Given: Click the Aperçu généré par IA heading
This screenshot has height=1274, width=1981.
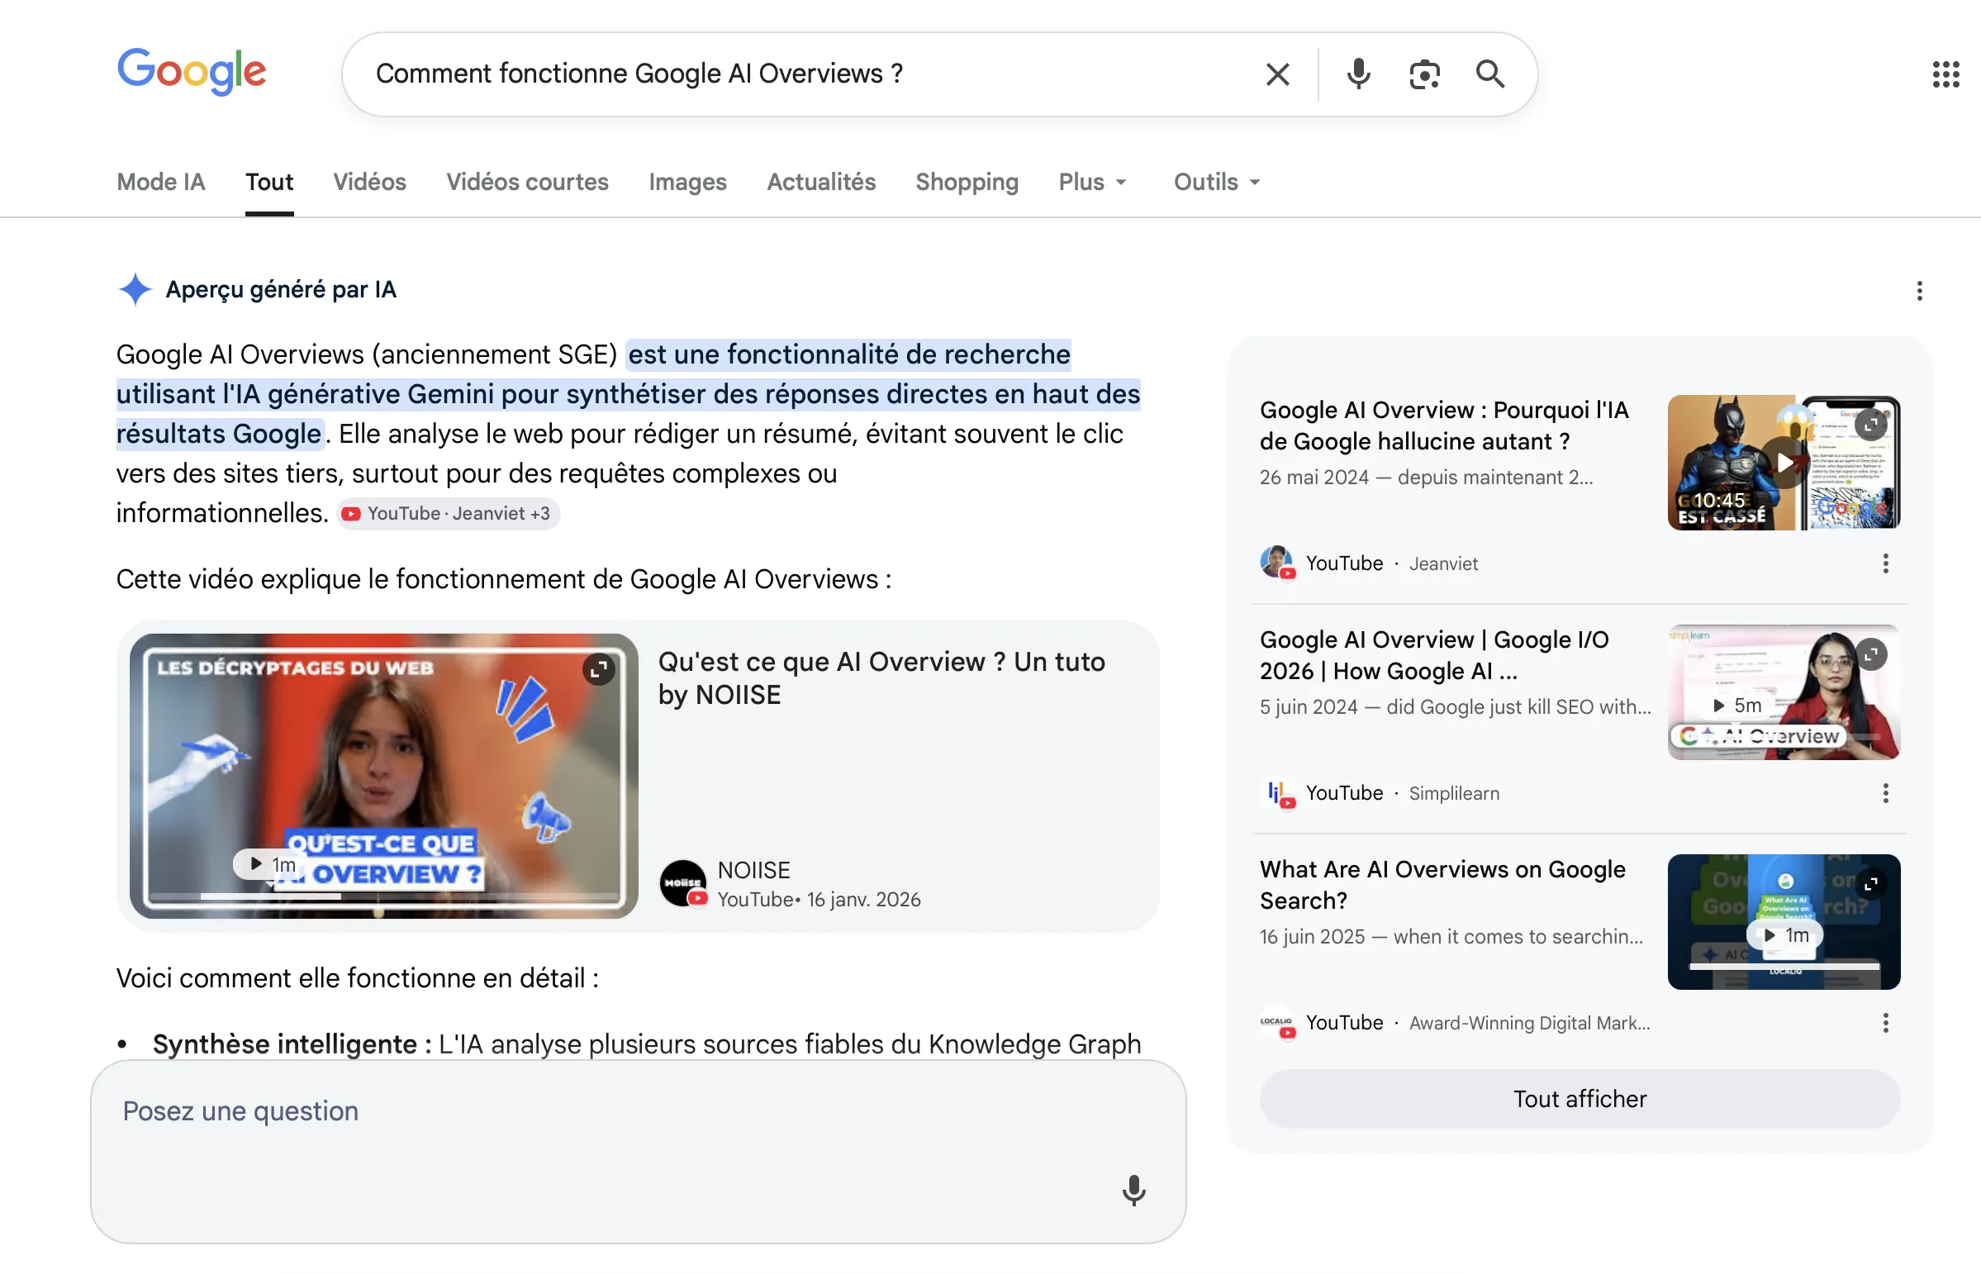Looking at the screenshot, I should [x=281, y=289].
